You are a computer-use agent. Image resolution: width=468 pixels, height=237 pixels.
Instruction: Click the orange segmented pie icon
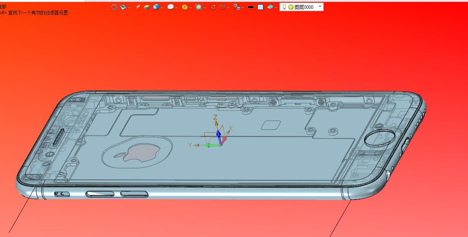[x=185, y=7]
